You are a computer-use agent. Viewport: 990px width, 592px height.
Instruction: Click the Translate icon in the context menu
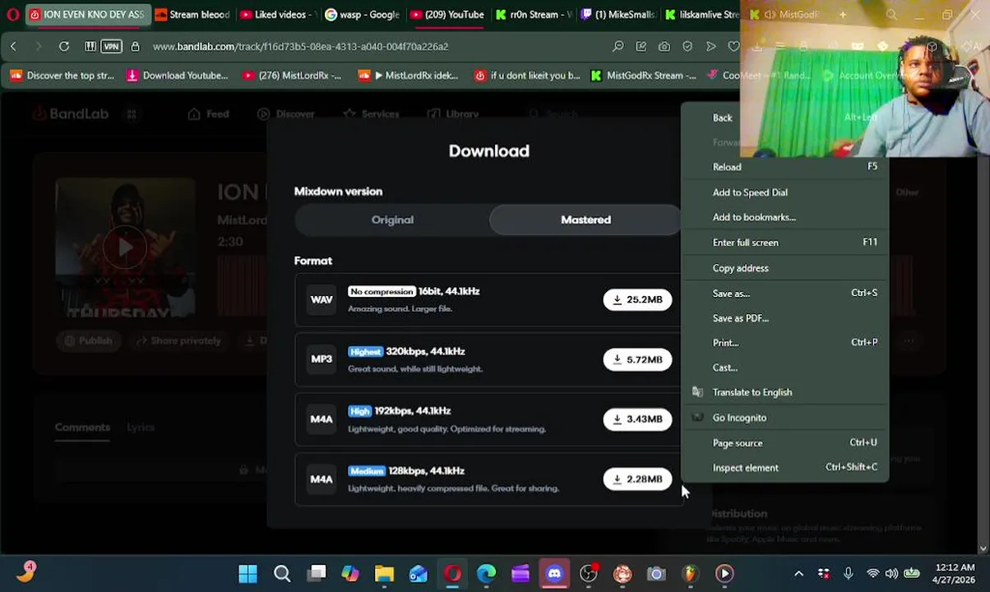697,392
